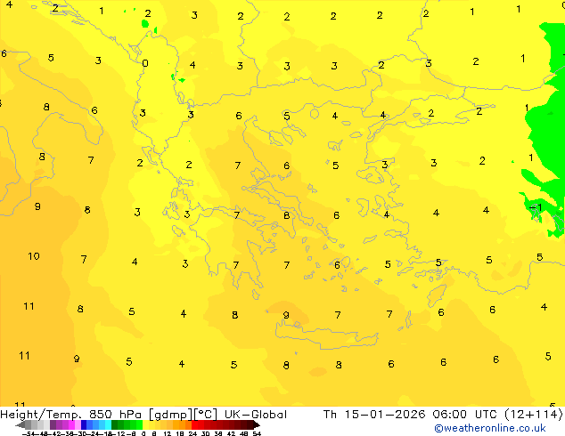Click the 10 temperature value on the map
Viewport: 565px width, 436px height.
pos(34,256)
